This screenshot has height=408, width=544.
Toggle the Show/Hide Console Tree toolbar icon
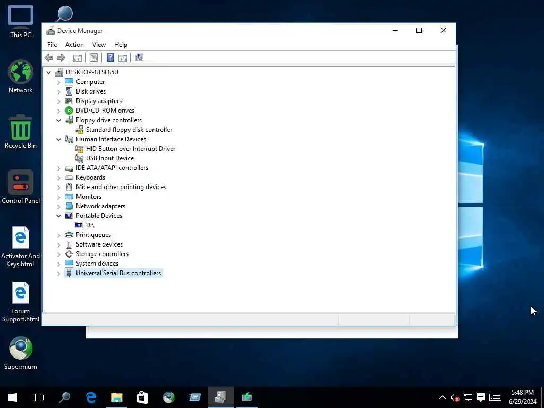click(78, 57)
